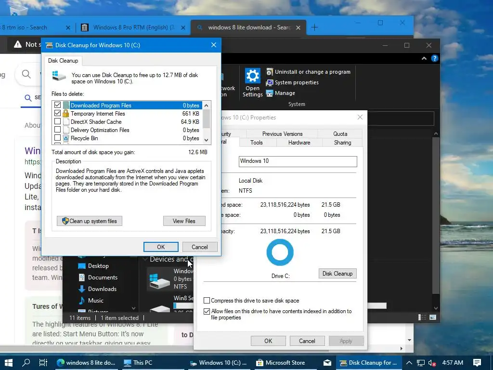Image resolution: width=493 pixels, height=370 pixels.
Task: Select the Disk Cleanup tab
Action: tap(63, 61)
